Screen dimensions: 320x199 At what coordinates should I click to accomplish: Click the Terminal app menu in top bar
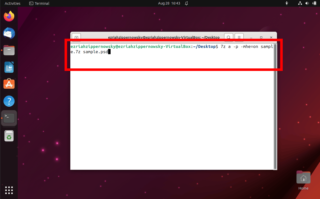(39, 3)
